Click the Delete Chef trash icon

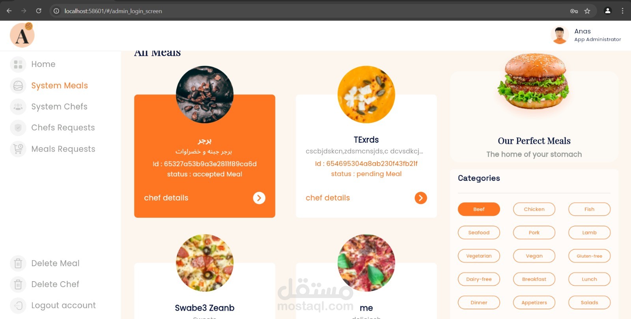18,284
